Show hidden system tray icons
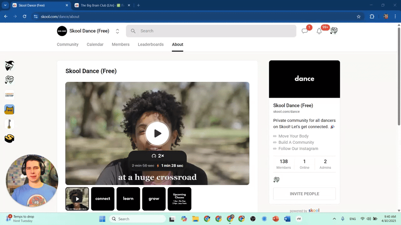Viewport: 401px width, 225px height. [334, 219]
